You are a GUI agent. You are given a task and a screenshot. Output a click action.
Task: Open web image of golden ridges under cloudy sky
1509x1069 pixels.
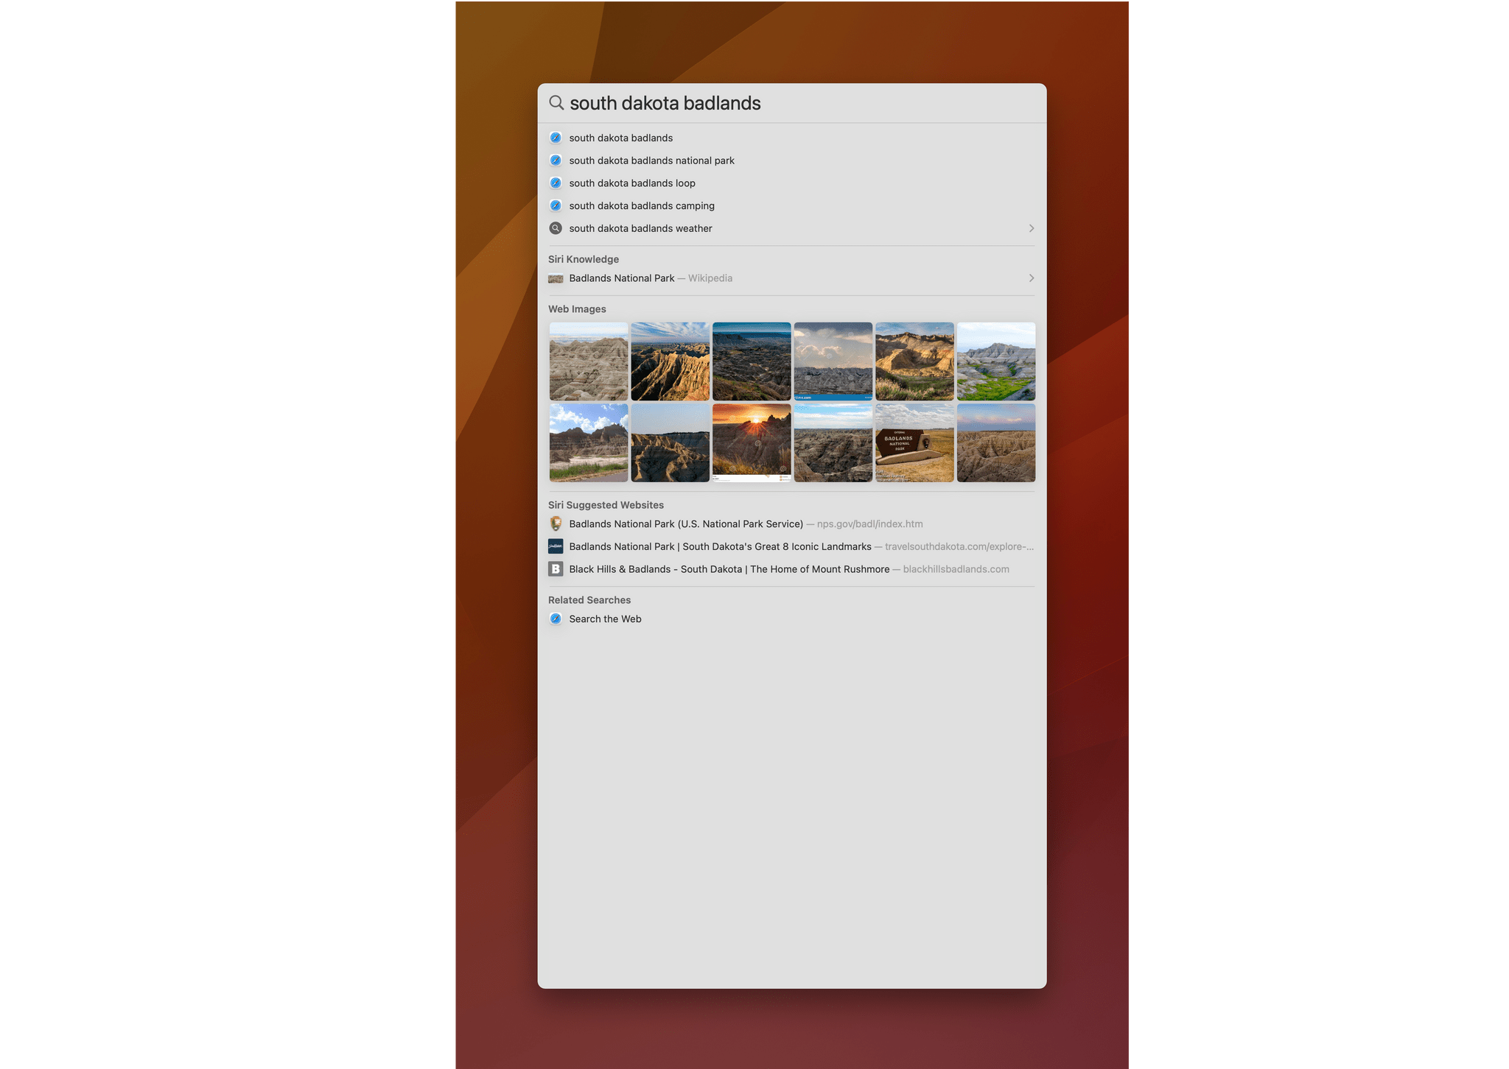[x=671, y=361]
